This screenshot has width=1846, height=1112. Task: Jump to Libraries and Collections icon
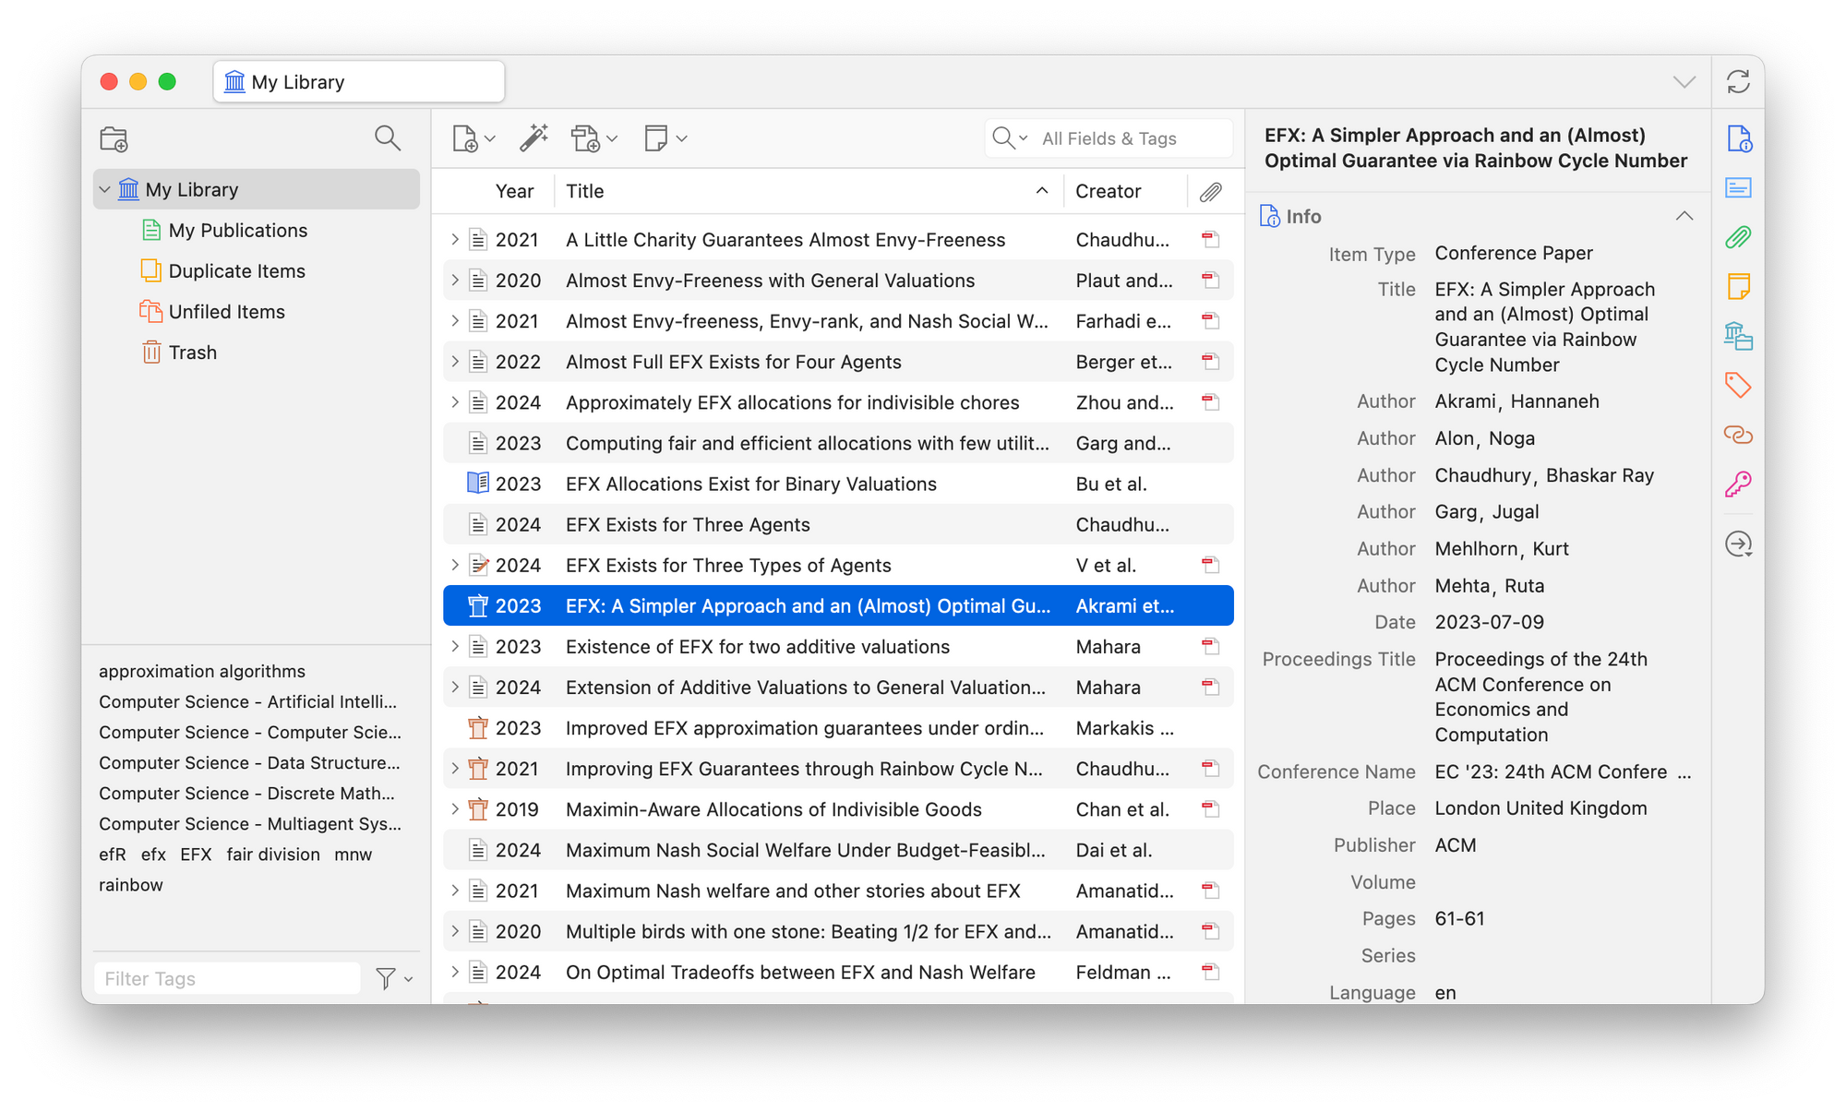1739,336
